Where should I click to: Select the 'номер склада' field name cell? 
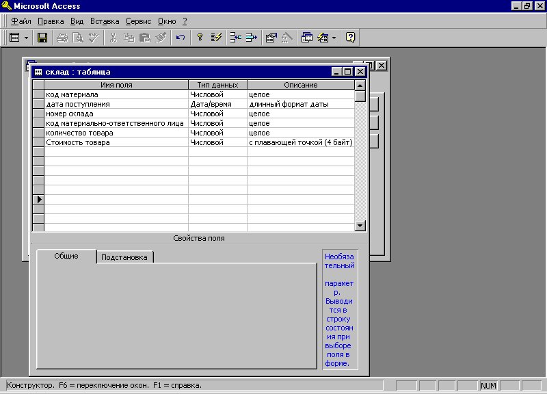coord(116,114)
